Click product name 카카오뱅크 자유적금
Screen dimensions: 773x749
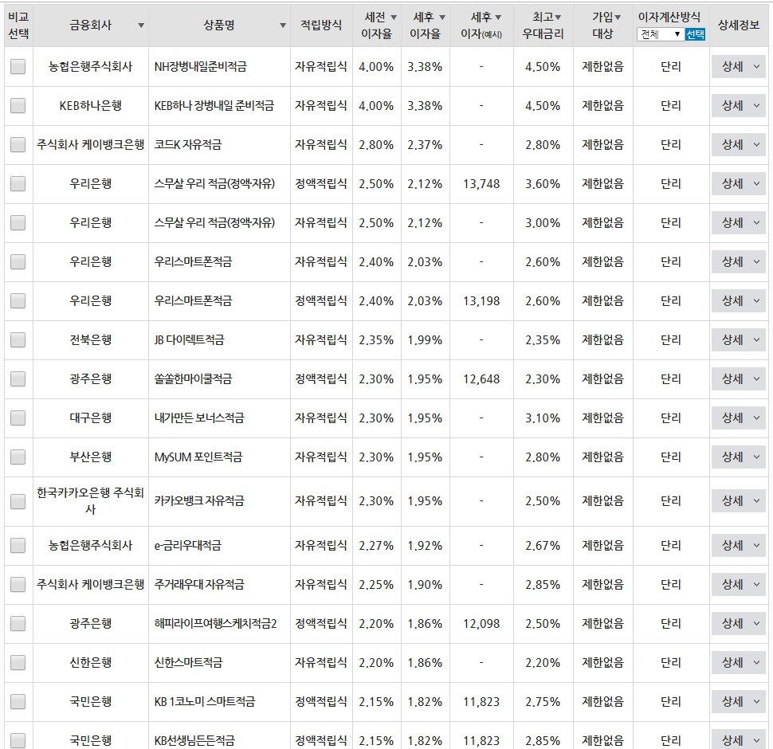point(199,501)
